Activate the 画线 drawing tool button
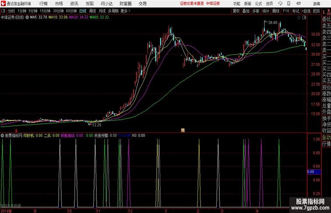The image size is (331, 213). pyautogui.click(x=276, y=11)
